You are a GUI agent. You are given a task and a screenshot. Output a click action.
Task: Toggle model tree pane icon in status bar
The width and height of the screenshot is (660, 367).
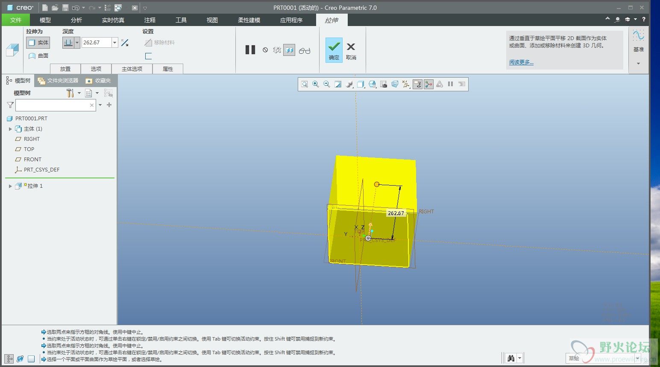[x=9, y=359]
